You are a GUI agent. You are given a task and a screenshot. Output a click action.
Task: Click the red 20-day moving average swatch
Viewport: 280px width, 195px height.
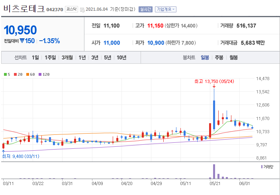tap(16, 74)
